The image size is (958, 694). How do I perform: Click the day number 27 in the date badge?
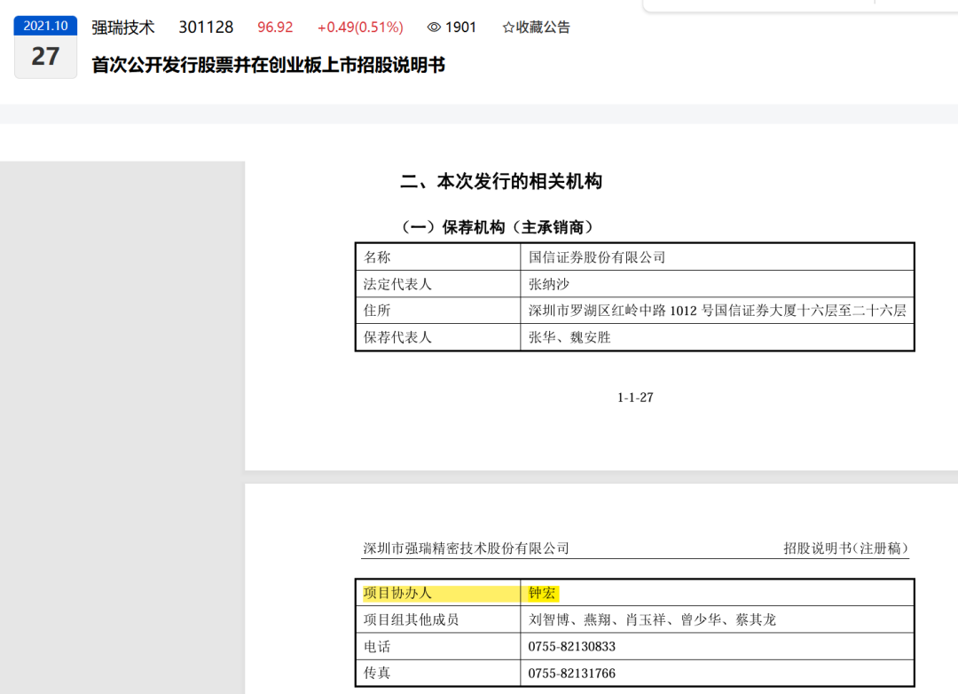[x=46, y=56]
